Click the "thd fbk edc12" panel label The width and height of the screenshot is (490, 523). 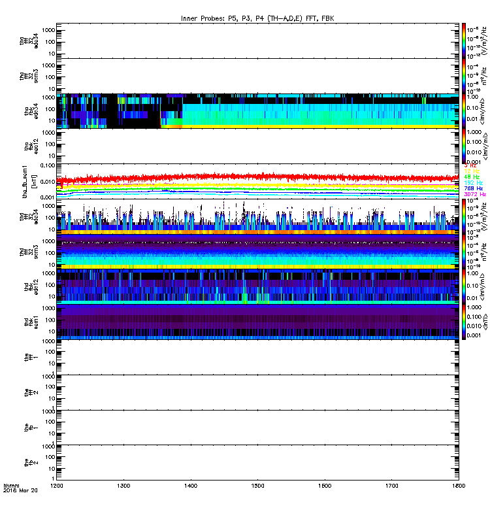(31, 287)
